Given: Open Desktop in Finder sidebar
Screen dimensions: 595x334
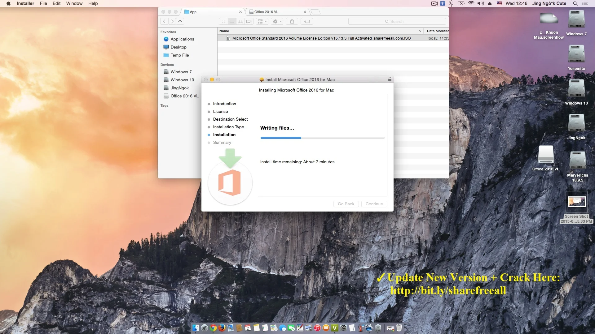Looking at the screenshot, I should pos(178,47).
